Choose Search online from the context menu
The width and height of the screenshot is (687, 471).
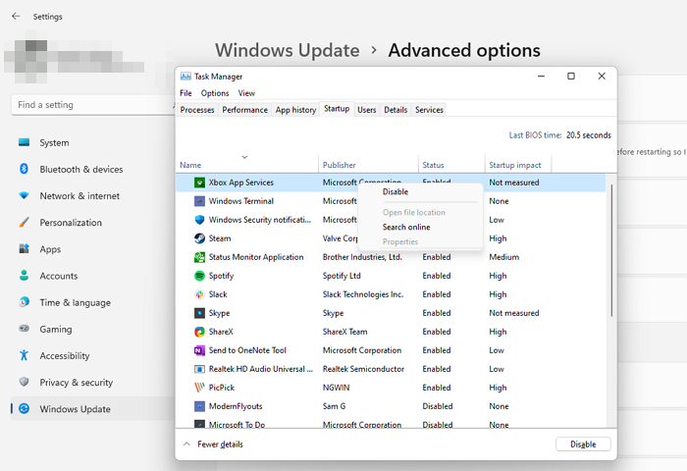pyautogui.click(x=406, y=227)
